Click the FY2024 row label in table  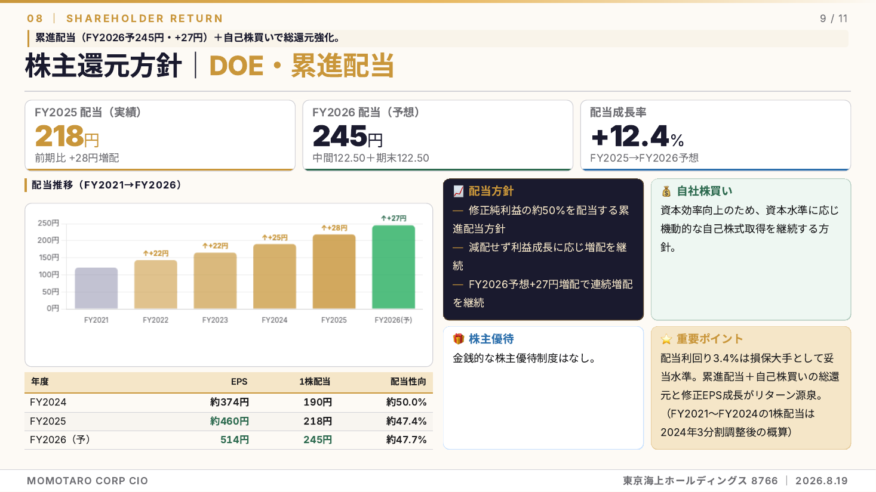48,403
